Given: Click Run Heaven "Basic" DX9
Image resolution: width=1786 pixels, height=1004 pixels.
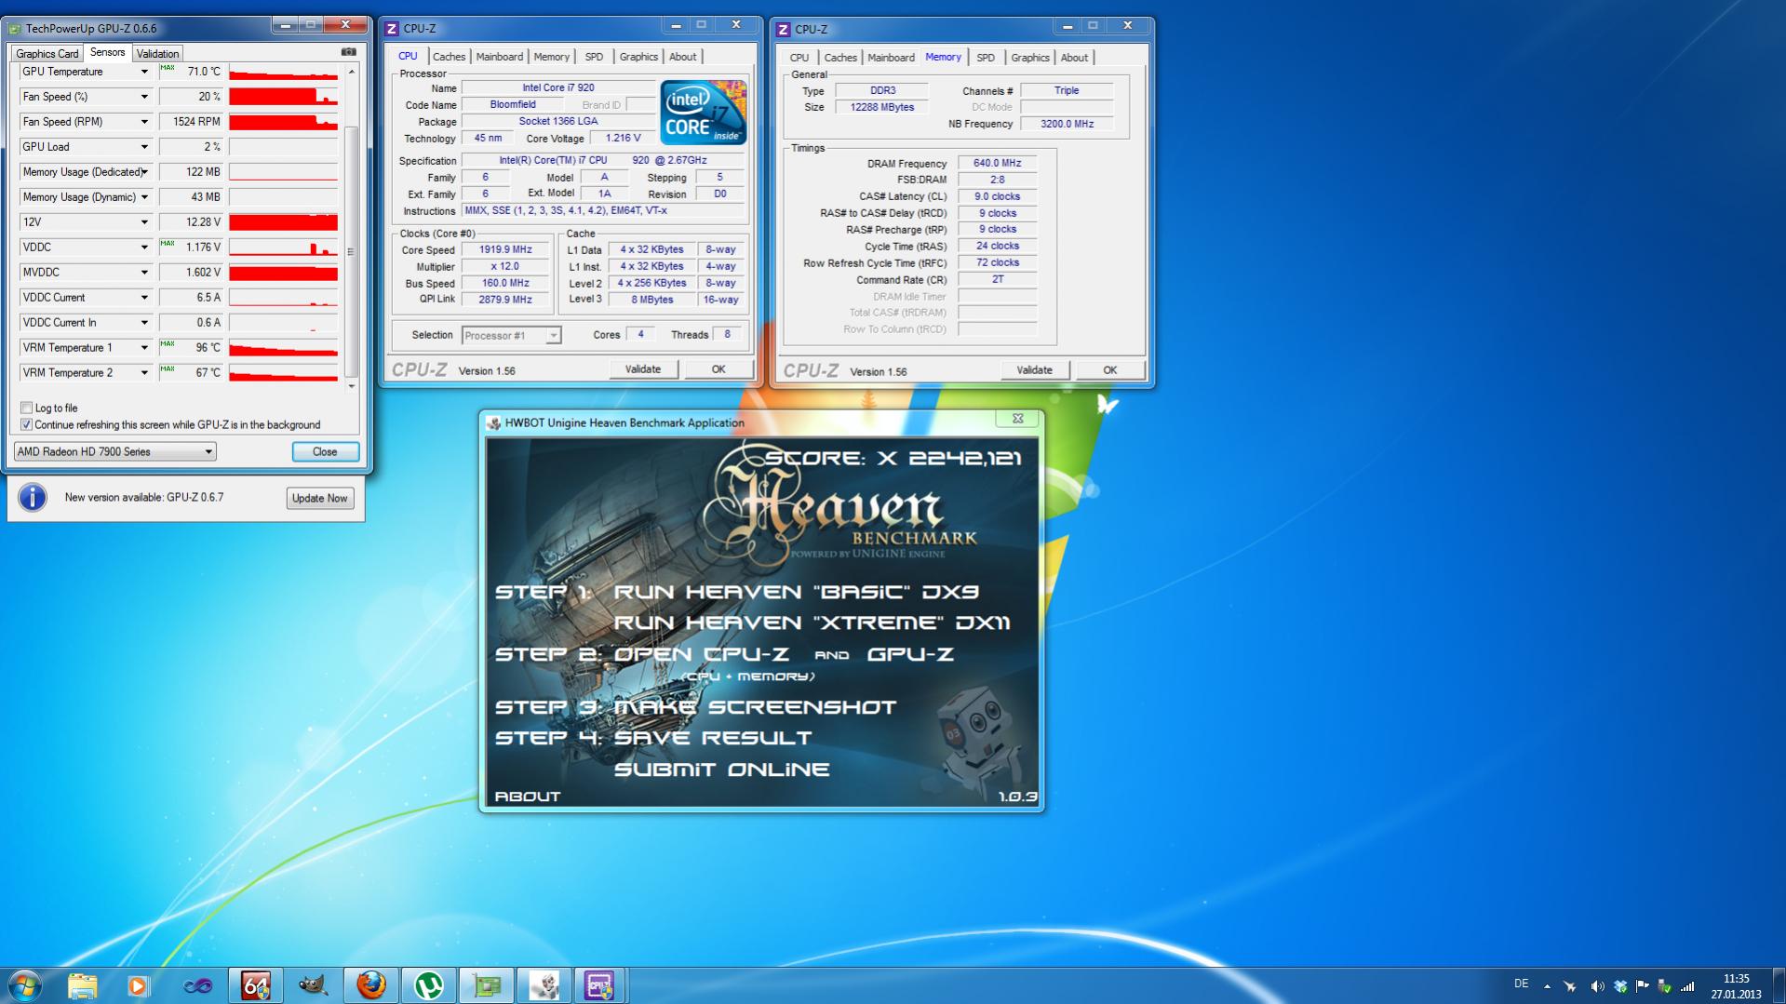Looking at the screenshot, I should tap(796, 592).
